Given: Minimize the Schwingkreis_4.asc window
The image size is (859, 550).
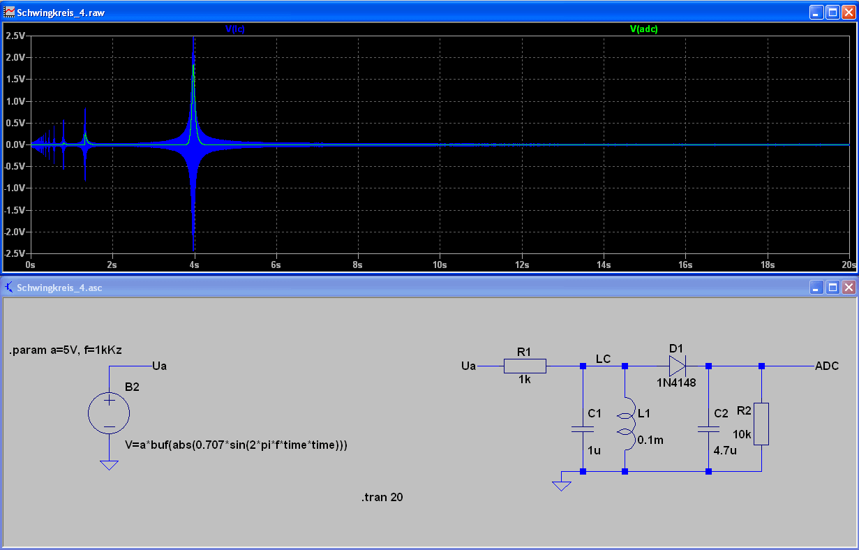Looking at the screenshot, I should [x=816, y=288].
